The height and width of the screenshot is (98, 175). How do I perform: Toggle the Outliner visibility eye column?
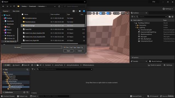click(132, 20)
